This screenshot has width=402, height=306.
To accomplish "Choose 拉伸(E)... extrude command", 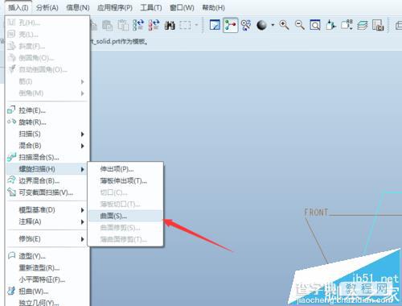I will [x=47, y=110].
